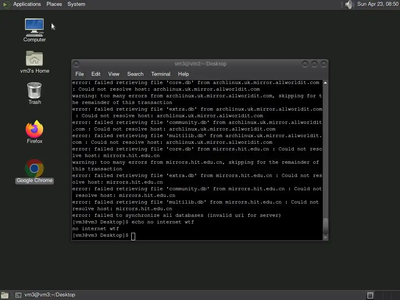
Task: Open the Places menu
Action: coord(54,4)
